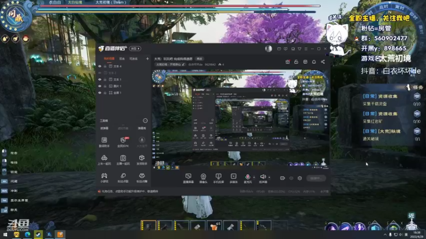Open the 小游戏 gamepad tool
The image size is (426, 239).
click(104, 178)
